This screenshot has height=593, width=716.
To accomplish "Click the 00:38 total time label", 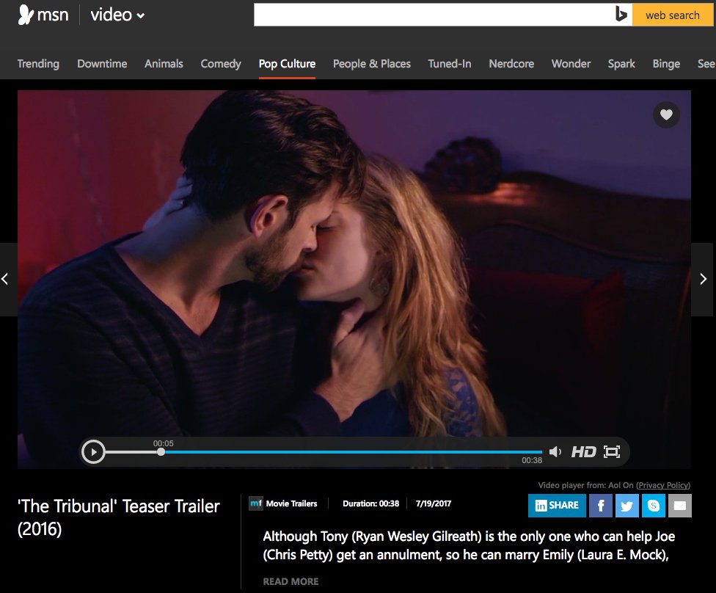I will click(x=532, y=460).
